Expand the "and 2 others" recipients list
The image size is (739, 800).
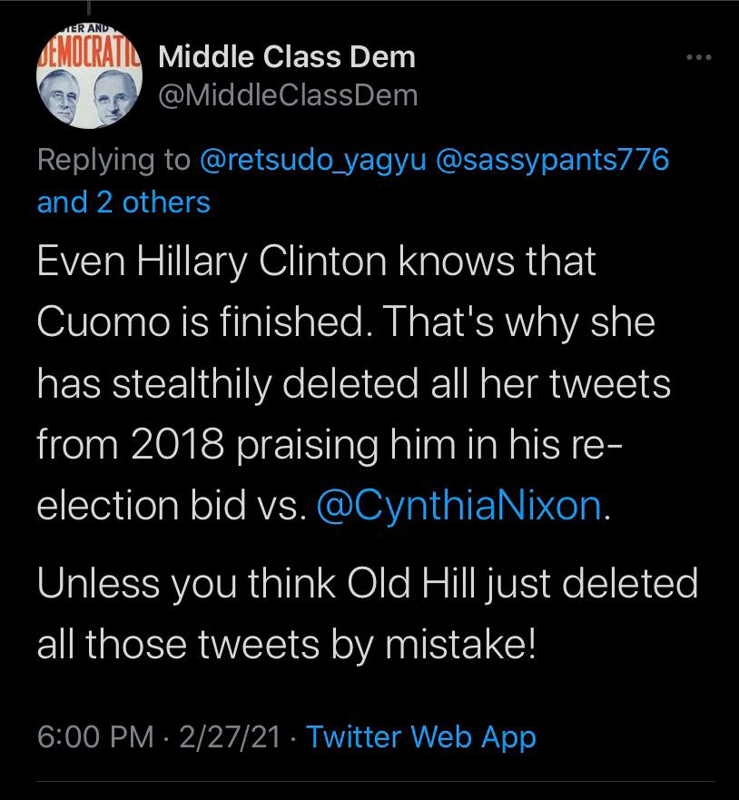(x=123, y=202)
